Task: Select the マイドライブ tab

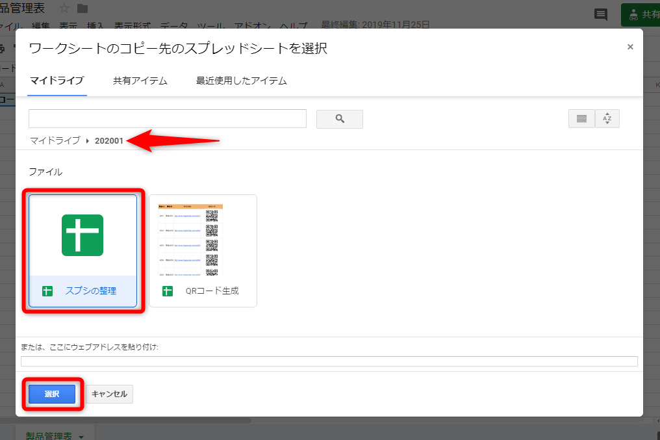Action: click(56, 81)
